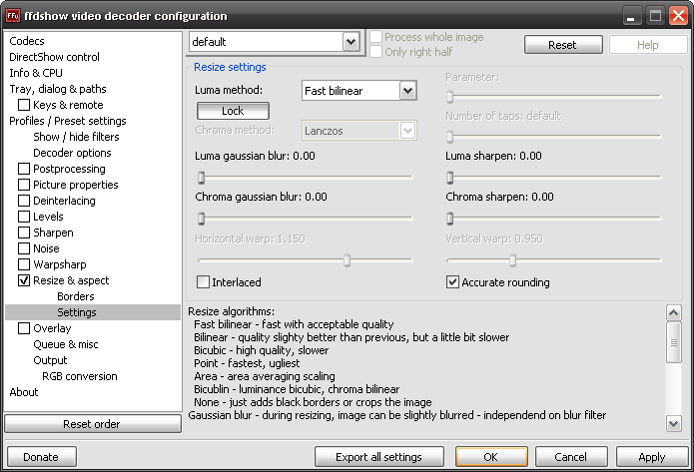Select Profiles / Preset settings

click(x=68, y=121)
